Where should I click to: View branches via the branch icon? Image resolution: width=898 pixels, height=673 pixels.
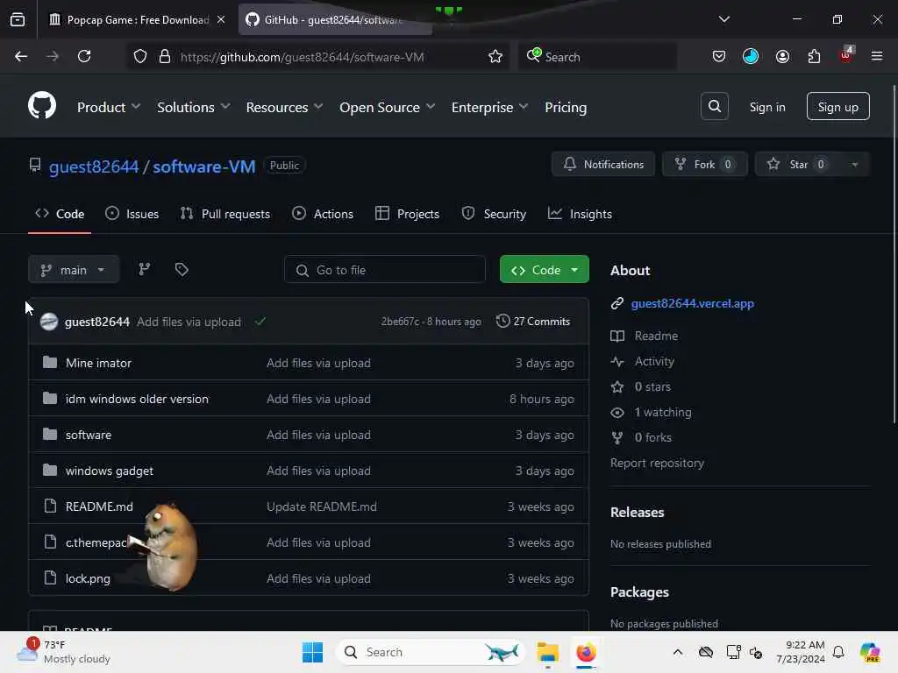tap(145, 270)
